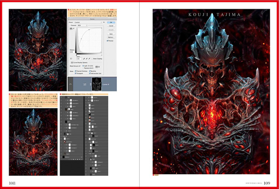Select the Pigment/Ink % radio option
The width and height of the screenshot is (279, 189).
point(83,68)
